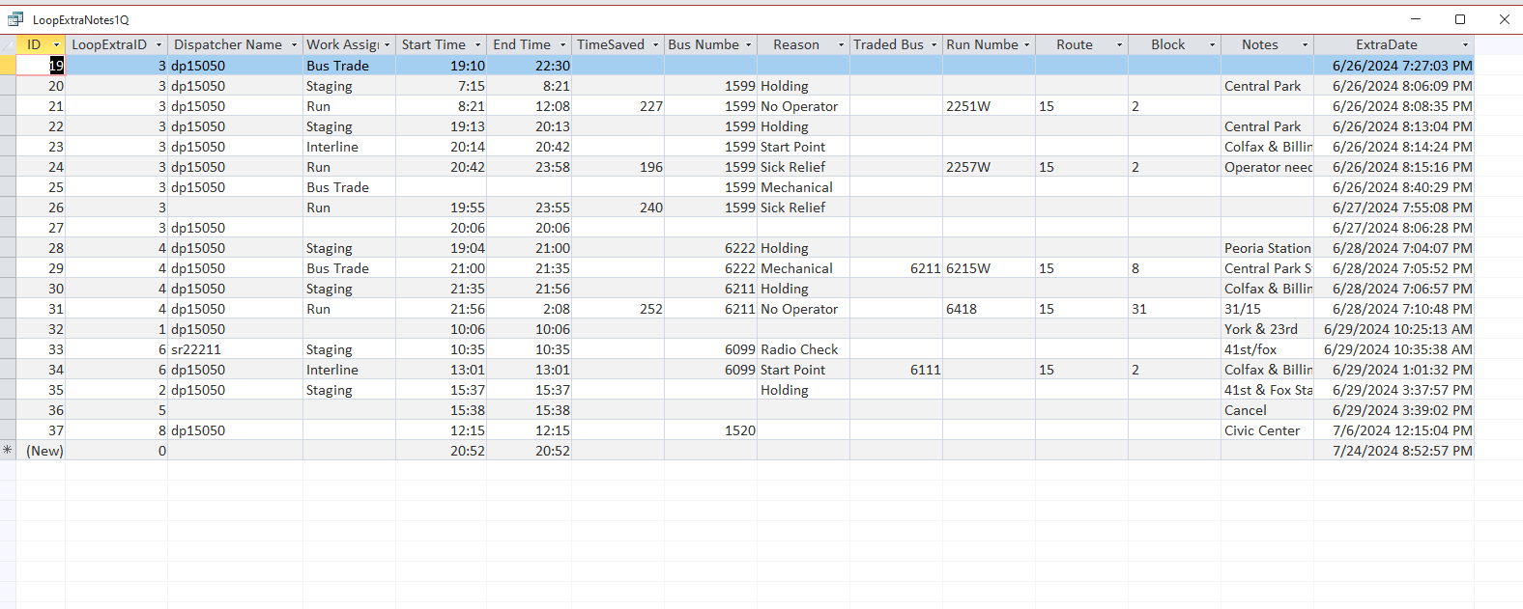Click the row selector for record ID 29
The width and height of the screenshot is (1523, 609).
(x=8, y=268)
